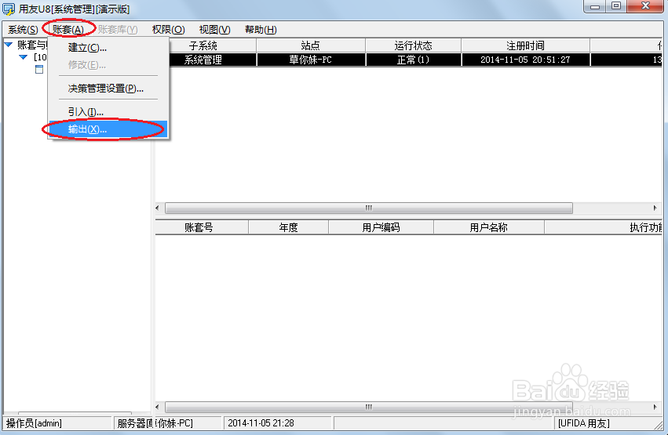Click left arrow of lower horizontal scrollbar
The height and width of the screenshot is (435, 668).
(x=158, y=407)
